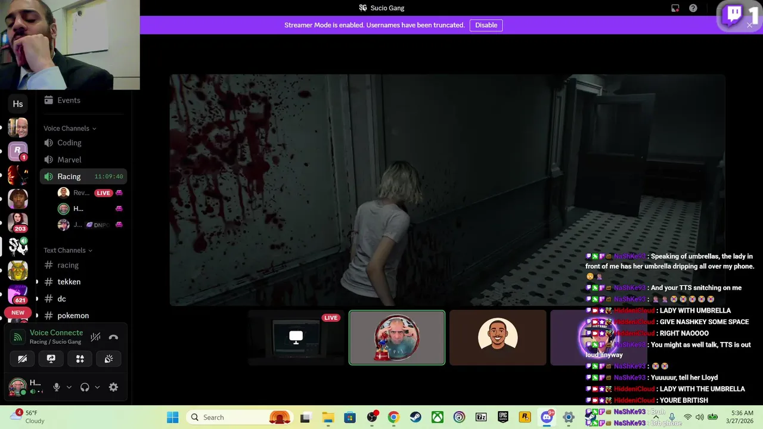Open 7-Zip from the taskbar
This screenshot has height=429, width=763.
coord(481,417)
